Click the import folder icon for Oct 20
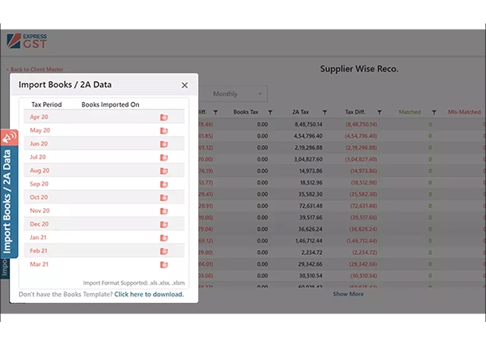Viewport: 486px width, 343px height. point(164,197)
